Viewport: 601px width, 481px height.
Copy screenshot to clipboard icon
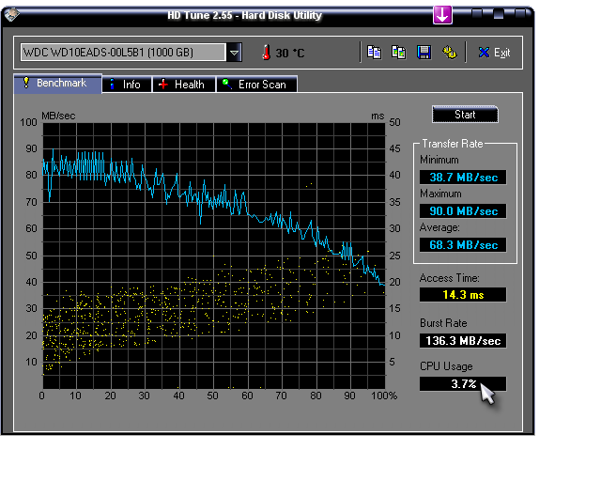(x=398, y=53)
